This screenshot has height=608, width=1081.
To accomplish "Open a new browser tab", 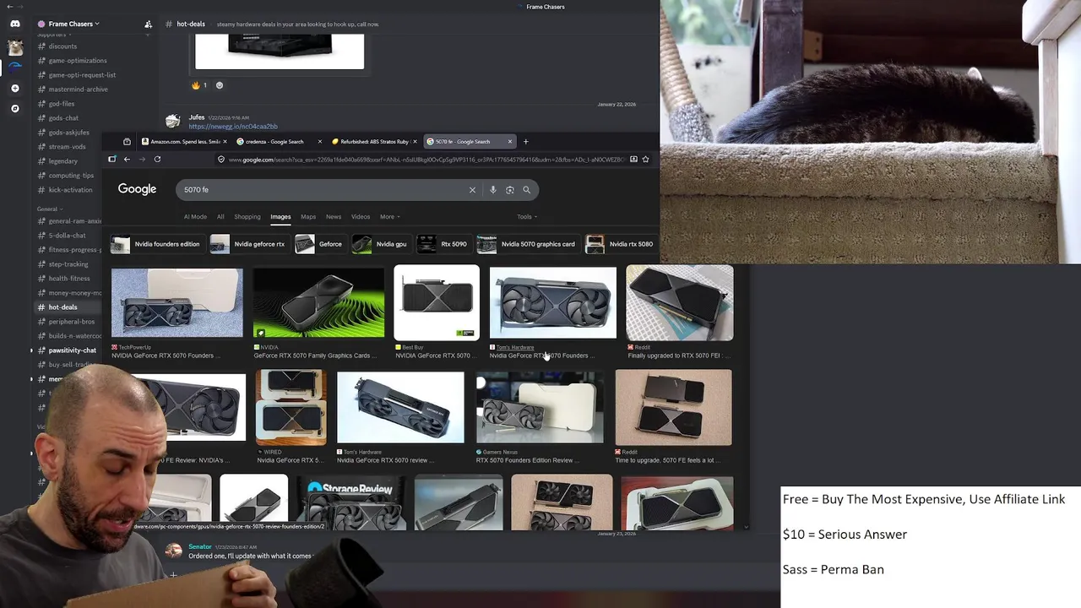I will (525, 141).
